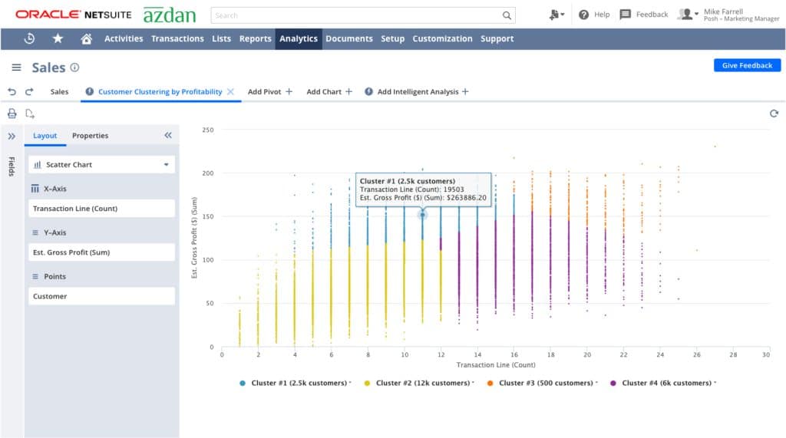Show Sales workbook info icon
The image size is (786, 438).
click(x=74, y=68)
